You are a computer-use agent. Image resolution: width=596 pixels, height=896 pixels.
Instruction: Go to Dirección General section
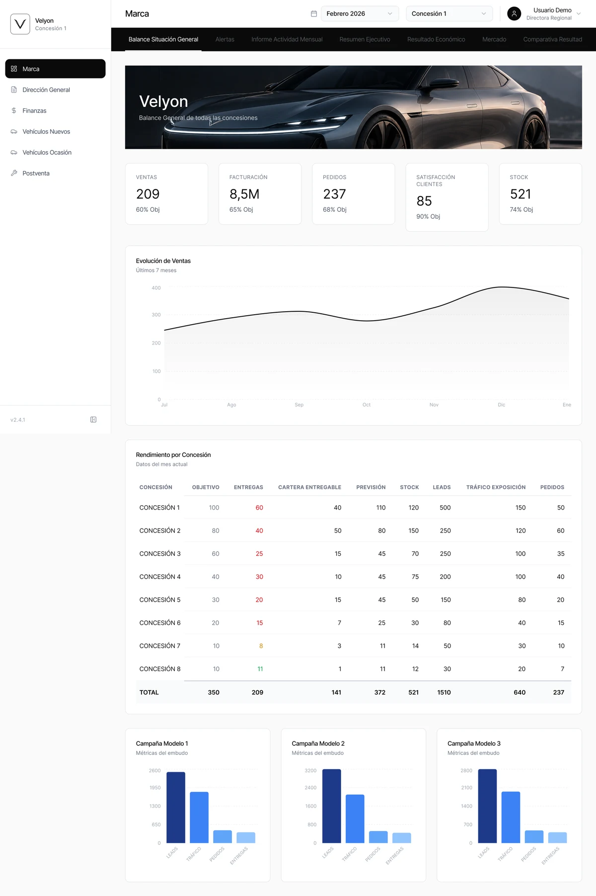point(55,90)
